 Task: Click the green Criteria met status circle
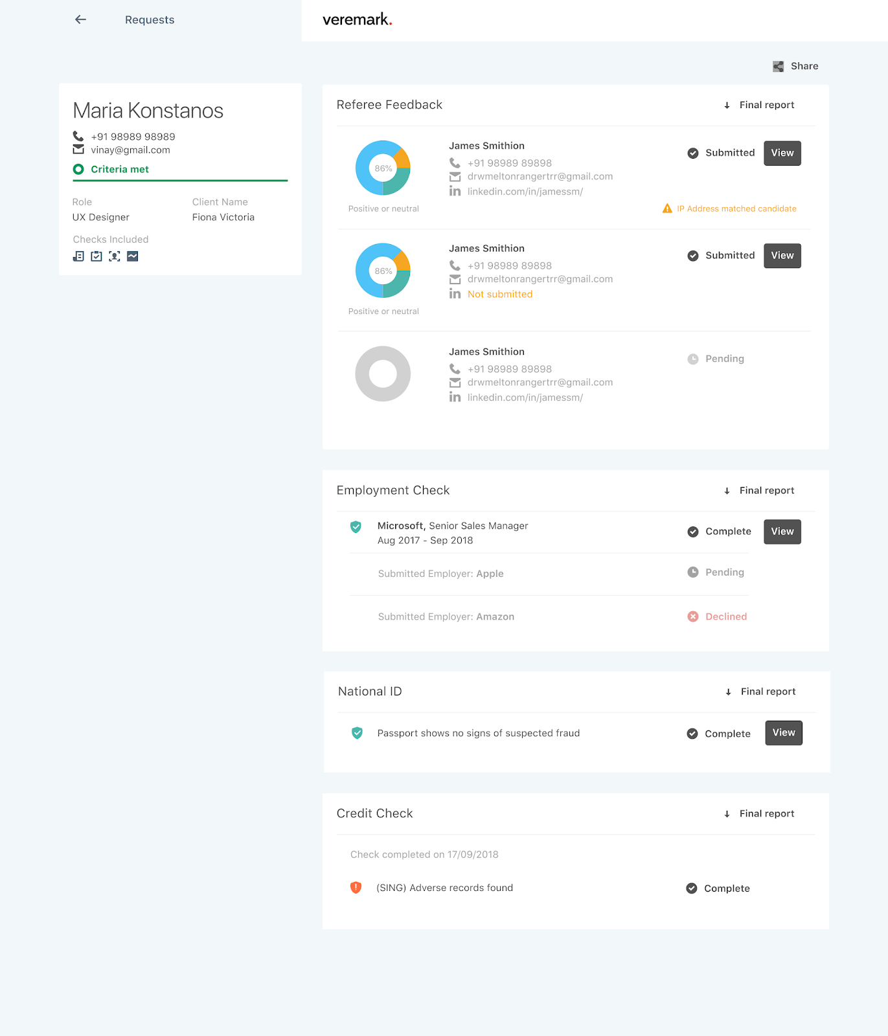pyautogui.click(x=78, y=169)
